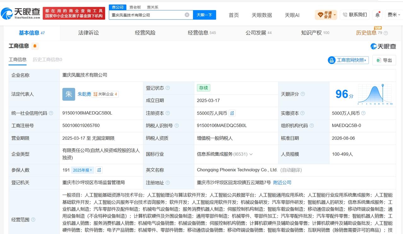Open help icon next to 注册地址
Screen dimensions: 403x234
tap(168, 183)
